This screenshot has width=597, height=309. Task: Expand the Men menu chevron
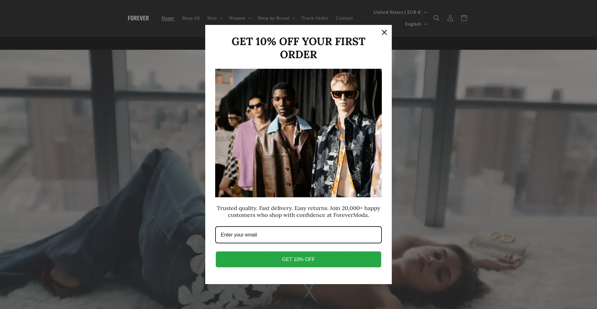[221, 18]
